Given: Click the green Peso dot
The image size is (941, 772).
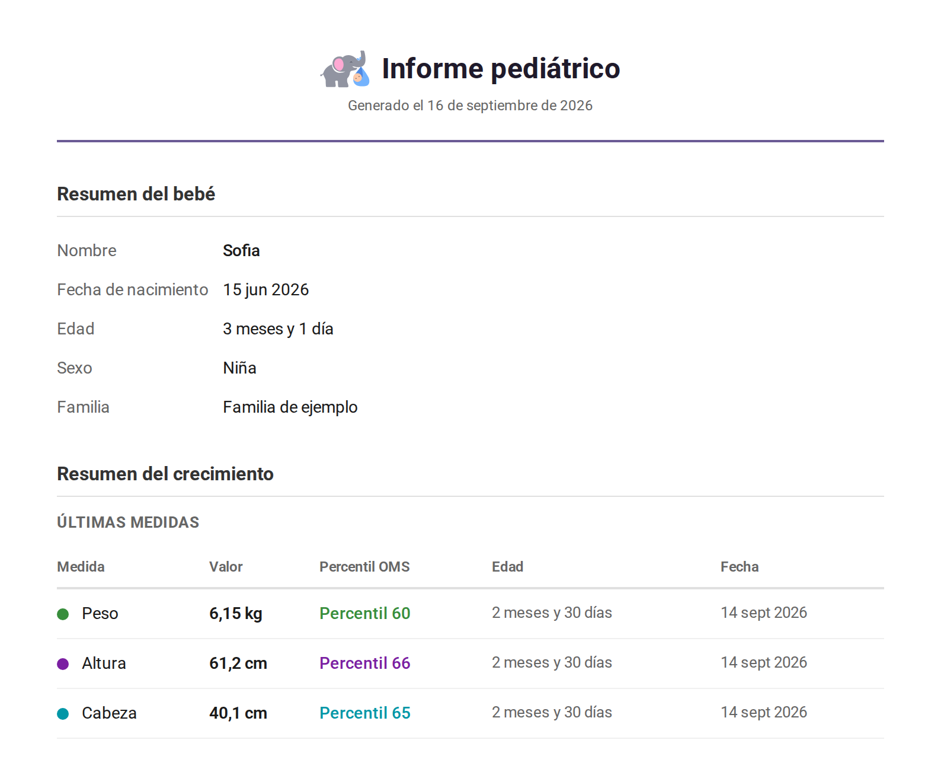Looking at the screenshot, I should 63,614.
